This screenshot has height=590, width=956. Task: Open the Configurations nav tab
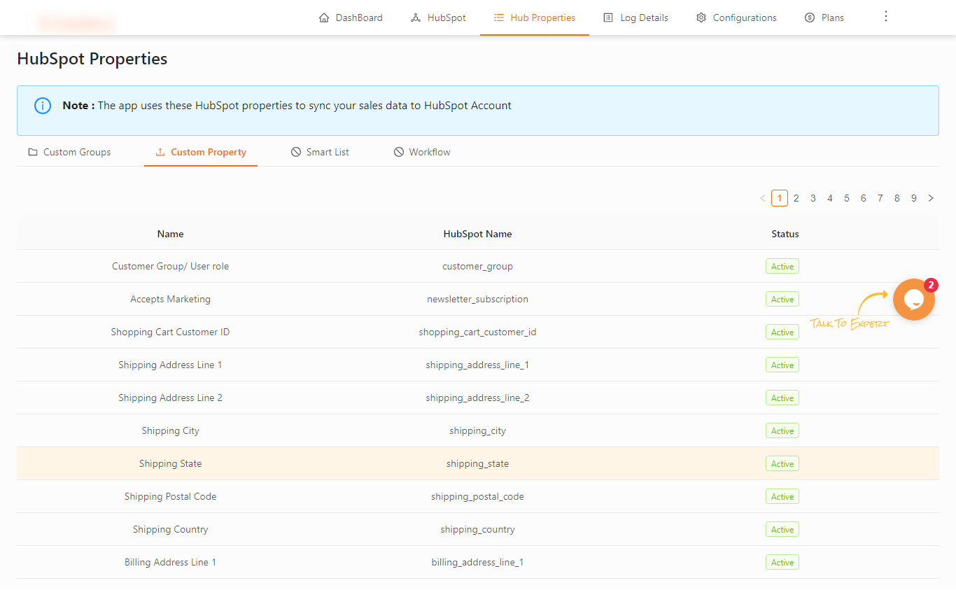click(736, 17)
